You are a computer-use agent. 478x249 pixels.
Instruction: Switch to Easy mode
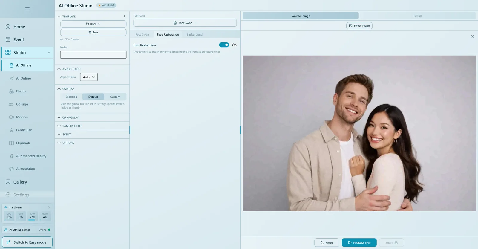(27, 242)
